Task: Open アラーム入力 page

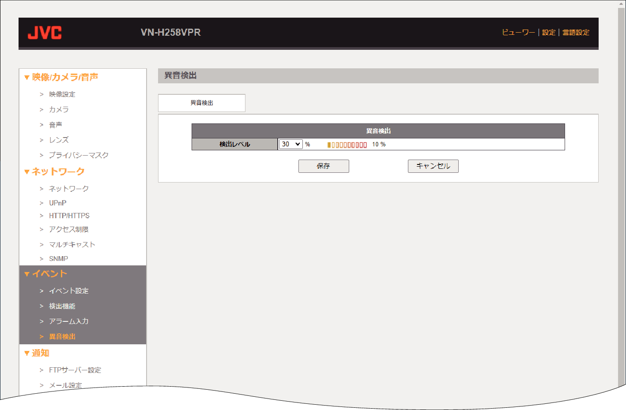Action: pyautogui.click(x=69, y=321)
